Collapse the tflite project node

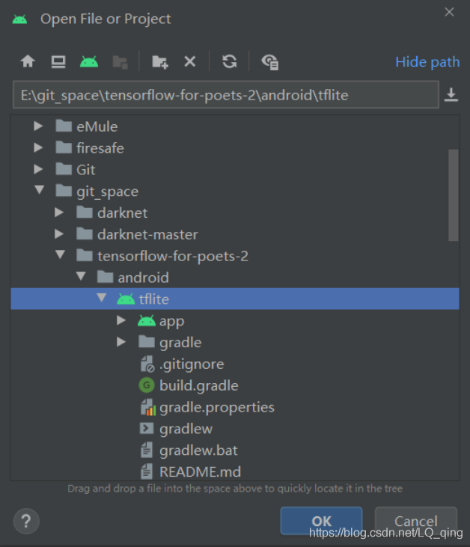pos(102,298)
